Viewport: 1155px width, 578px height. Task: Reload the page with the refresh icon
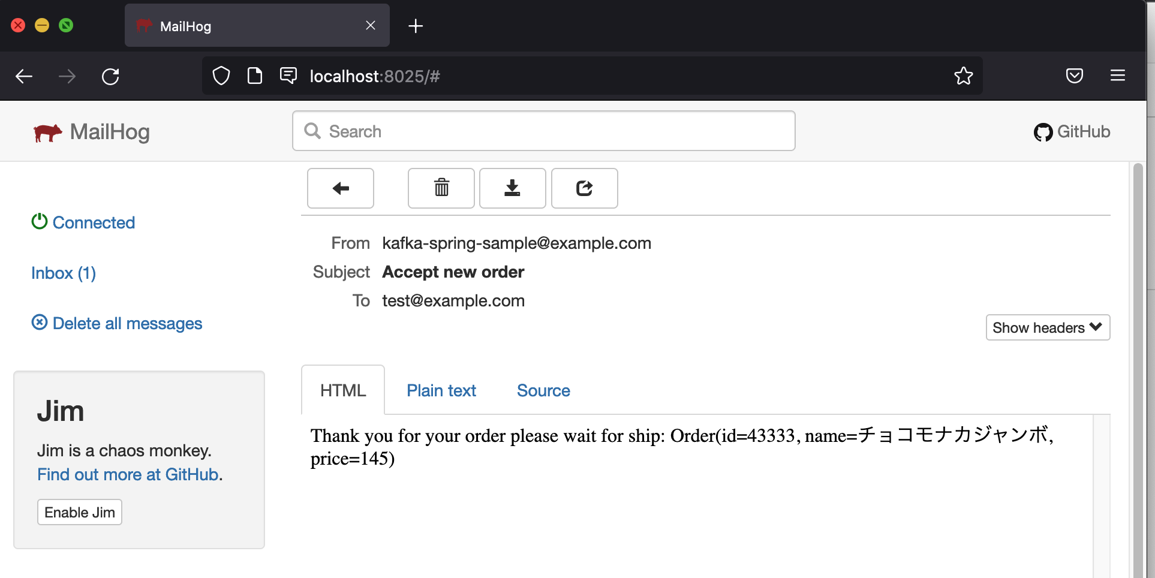[111, 76]
